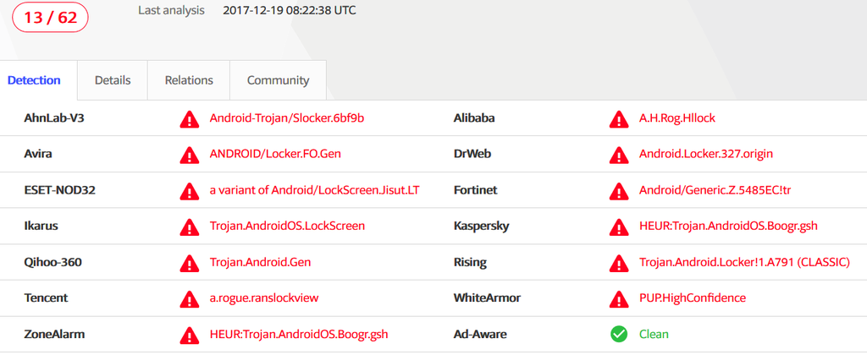
Task: Click the warning icon beside AhnLab-V3 result
Action: point(190,118)
